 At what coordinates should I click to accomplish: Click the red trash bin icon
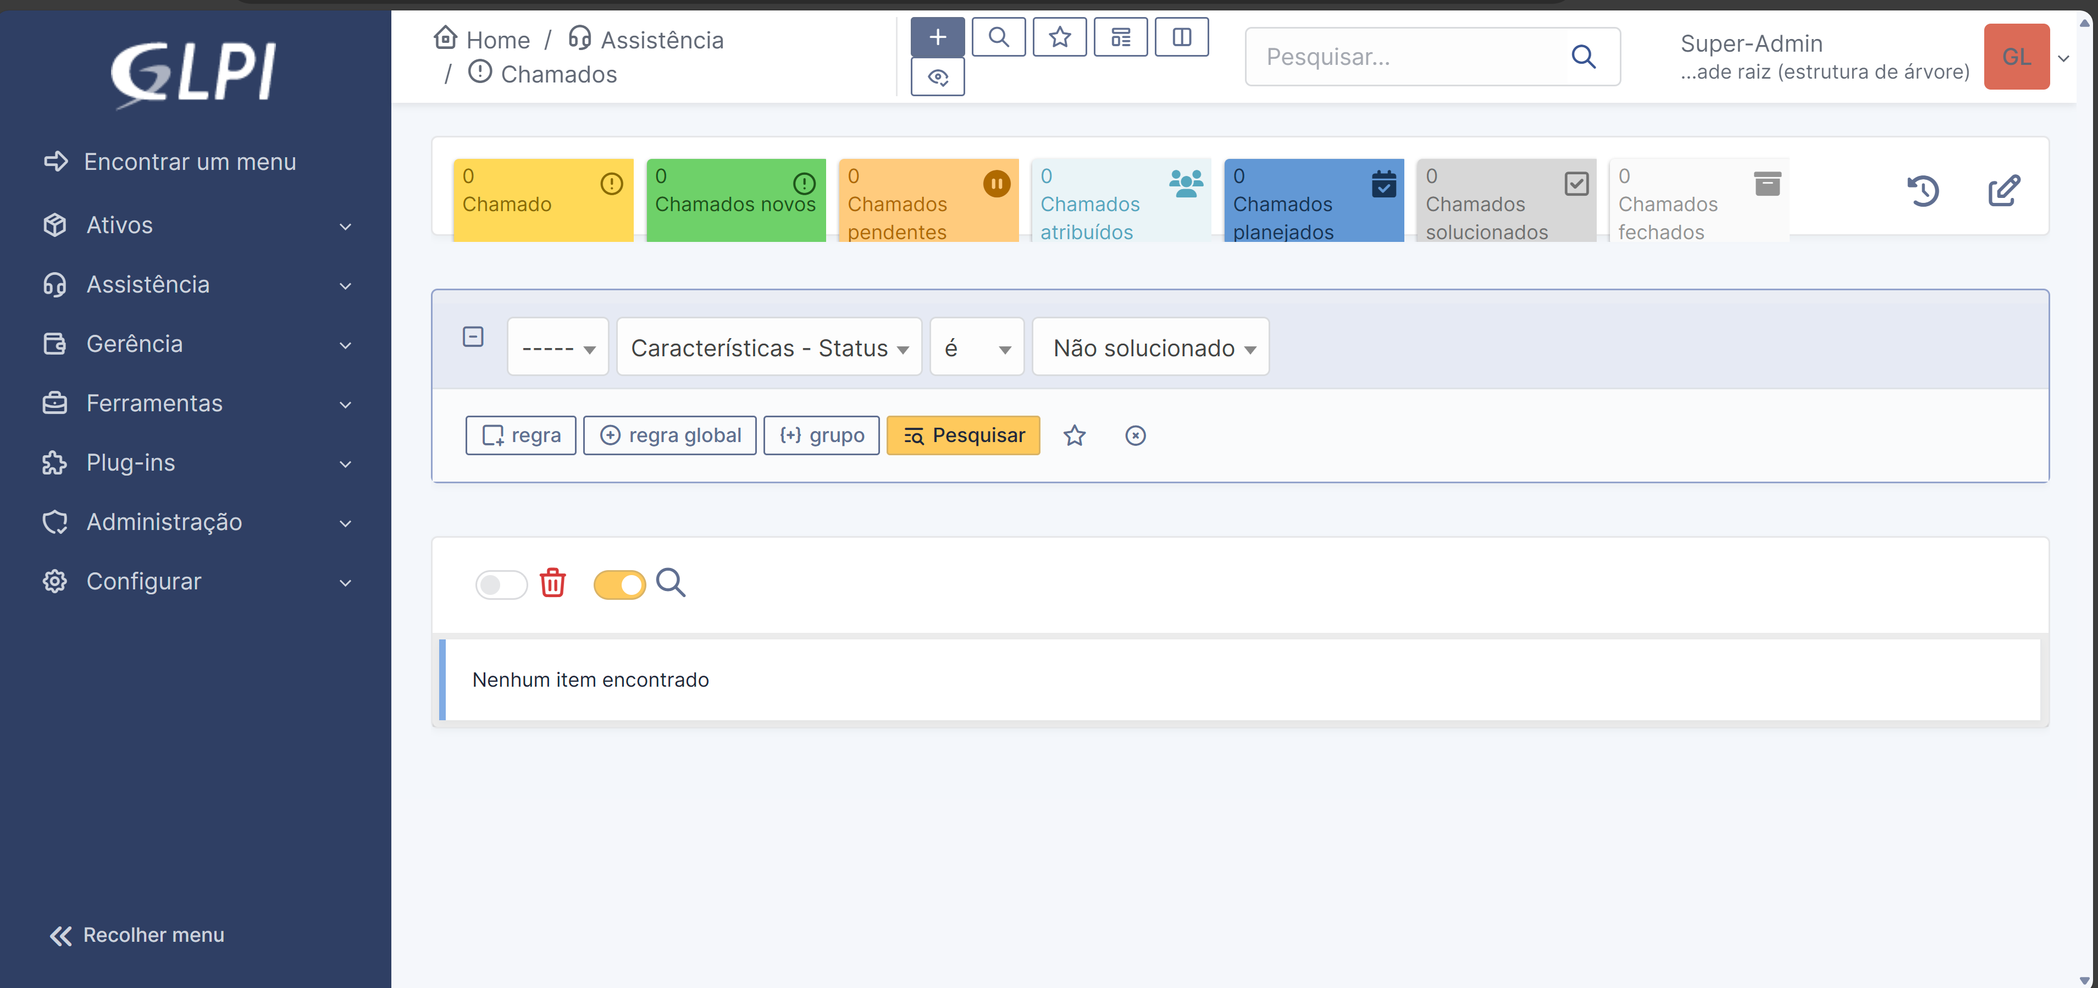point(552,582)
